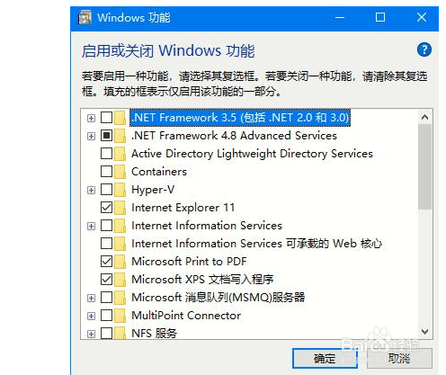Expand the .NET Framework 4.8 Advanced Services node
This screenshot has width=446, height=375.
point(91,136)
